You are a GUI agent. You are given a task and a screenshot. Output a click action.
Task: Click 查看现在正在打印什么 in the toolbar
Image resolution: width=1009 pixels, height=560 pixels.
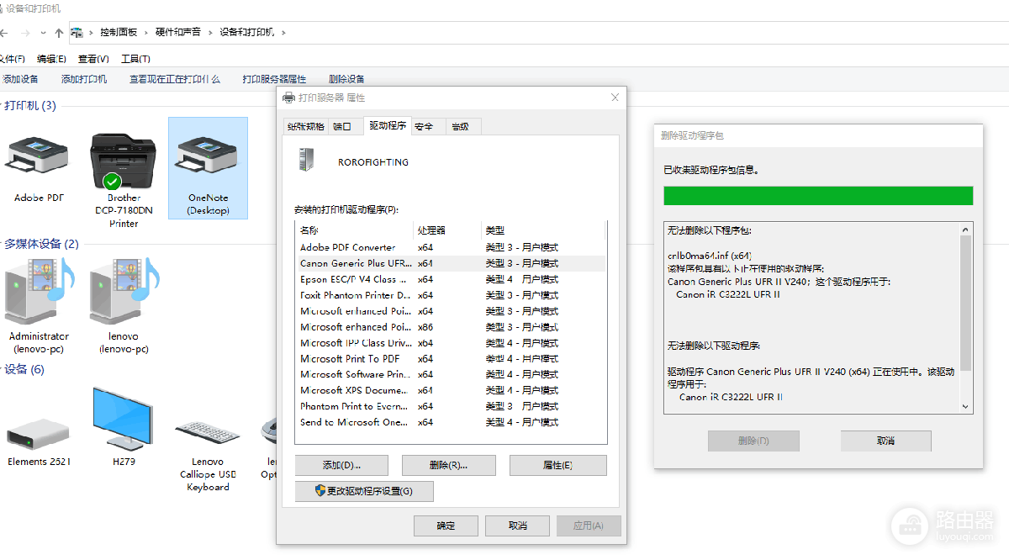[175, 79]
